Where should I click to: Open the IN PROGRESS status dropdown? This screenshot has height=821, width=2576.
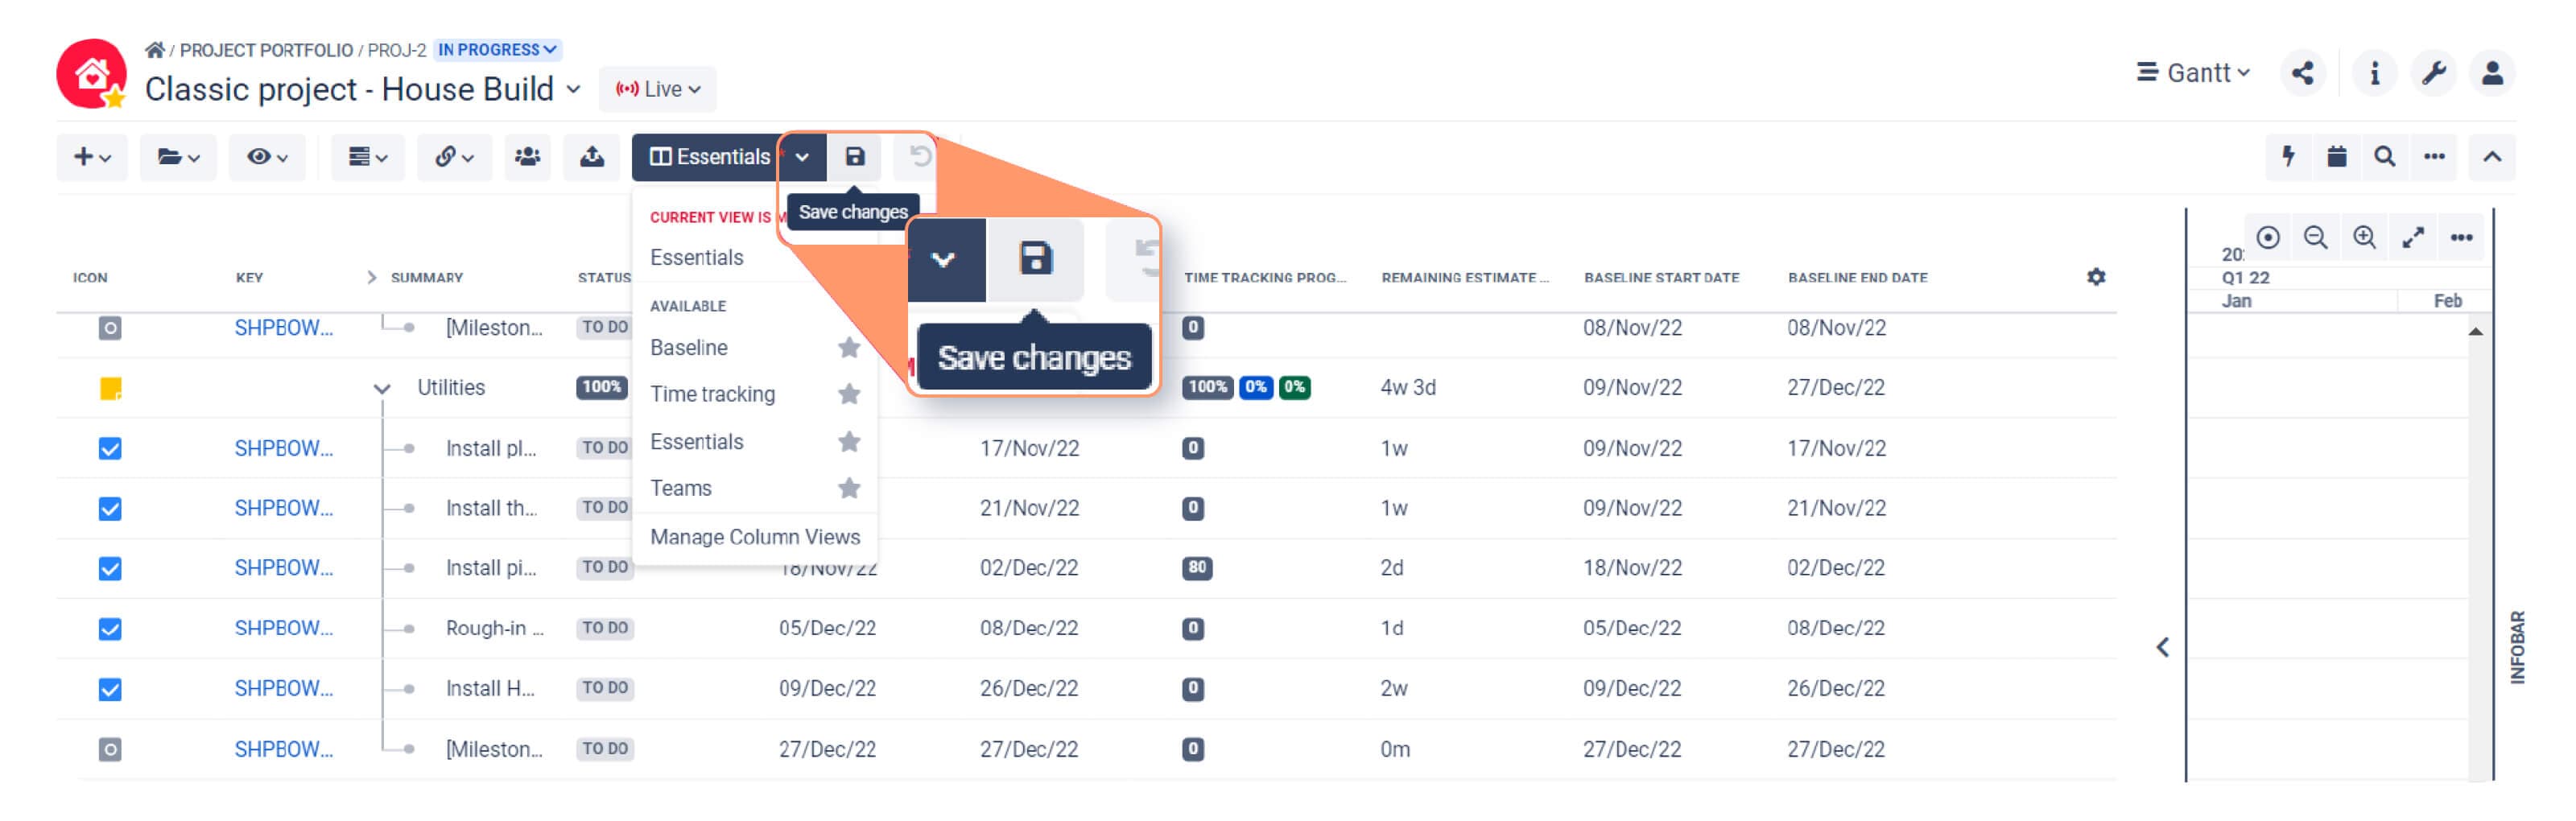tap(497, 50)
